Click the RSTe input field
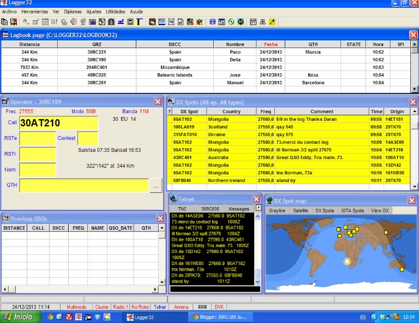 38,138
